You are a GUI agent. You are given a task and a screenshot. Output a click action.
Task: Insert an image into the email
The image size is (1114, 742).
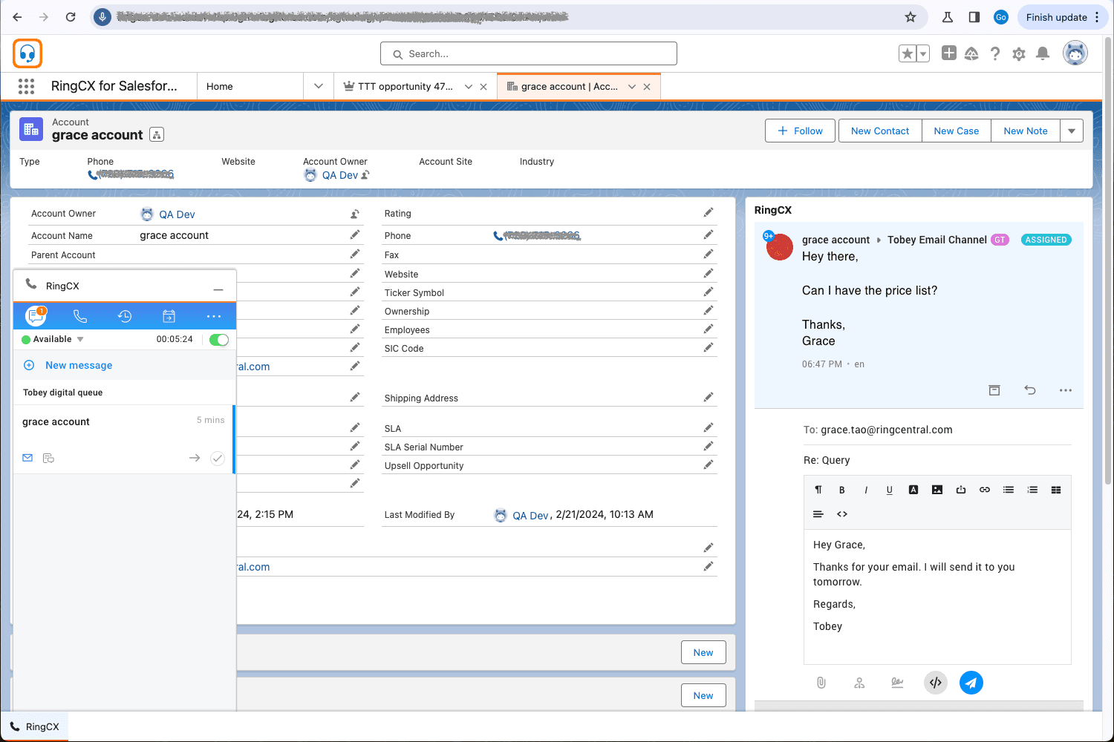click(937, 490)
